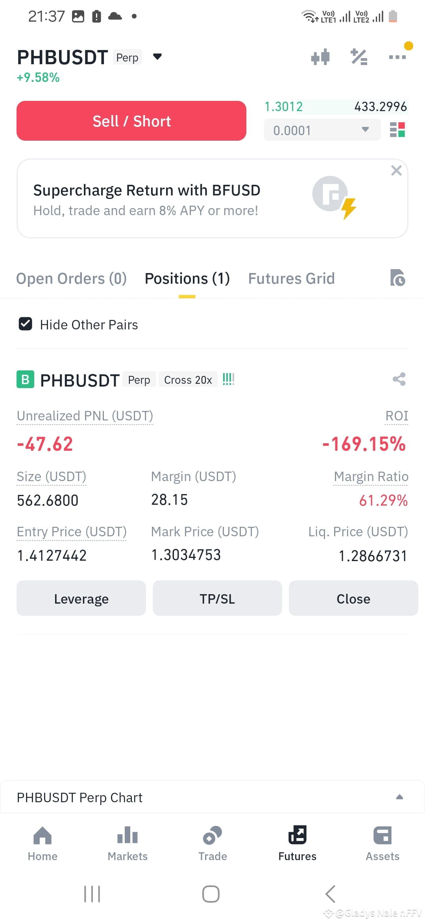Switch the order book layout icon
The height and width of the screenshot is (922, 425).
[397, 130]
